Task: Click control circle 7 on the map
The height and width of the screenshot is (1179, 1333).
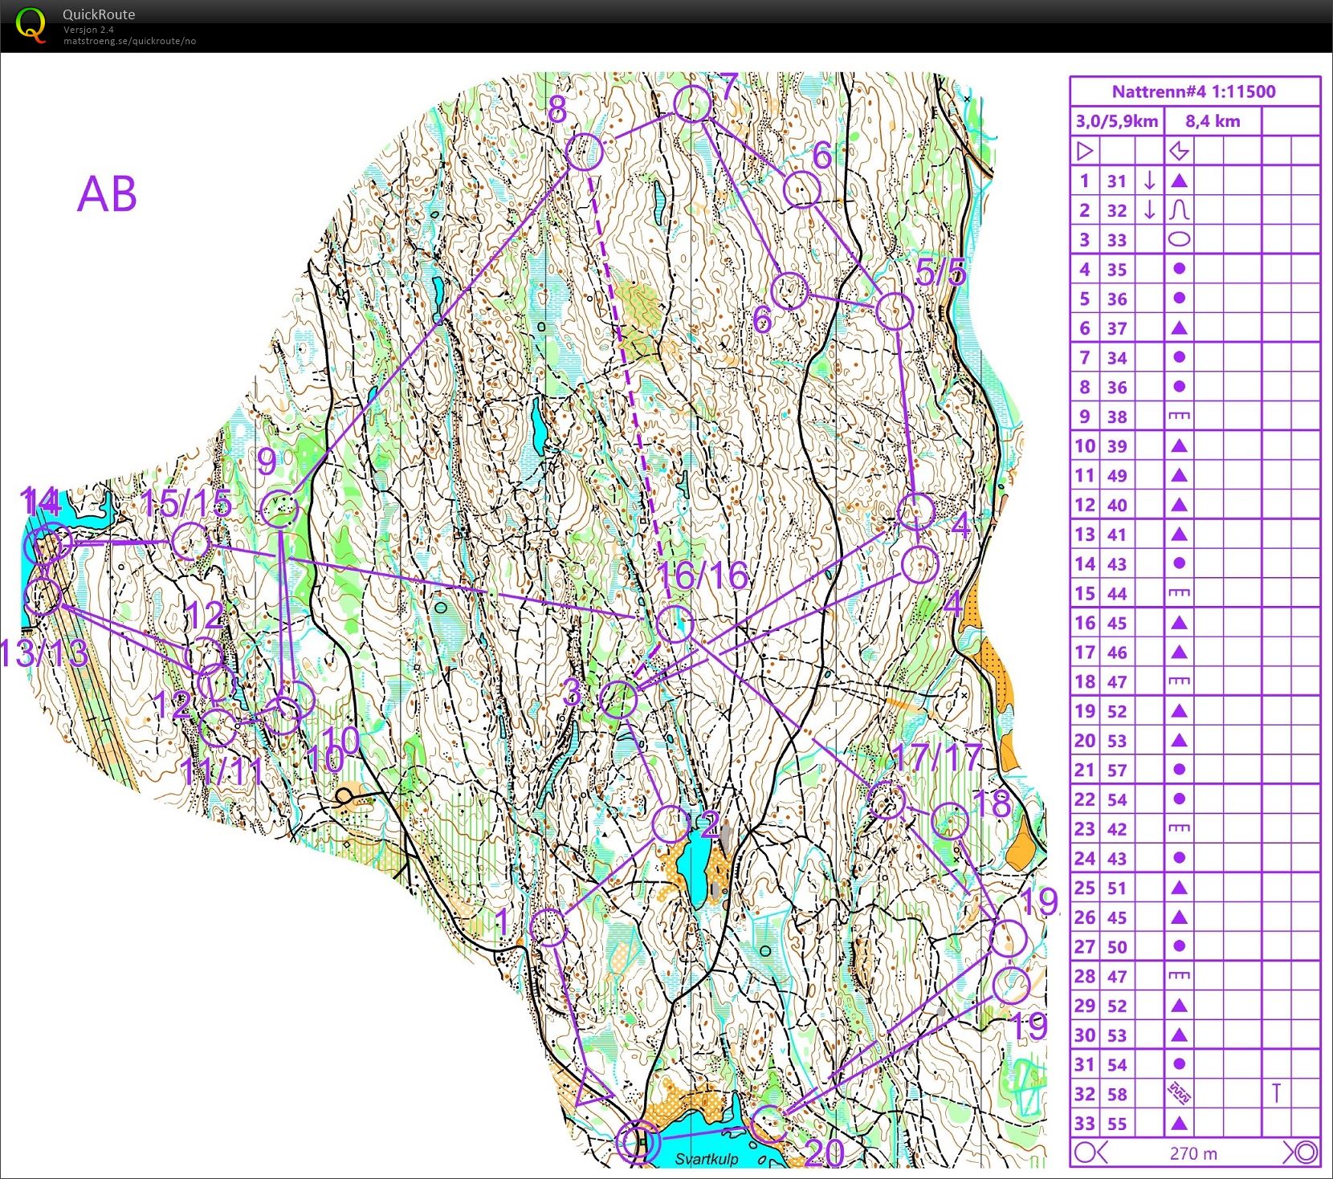Action: (691, 104)
